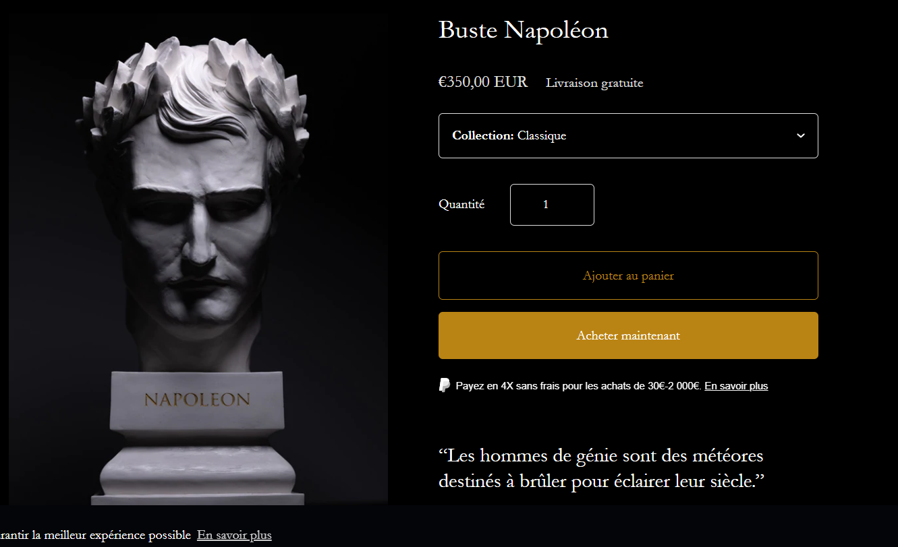Click the NAPOLEON inscription on the pedestal
Image resolution: width=898 pixels, height=547 pixels.
[x=197, y=399]
